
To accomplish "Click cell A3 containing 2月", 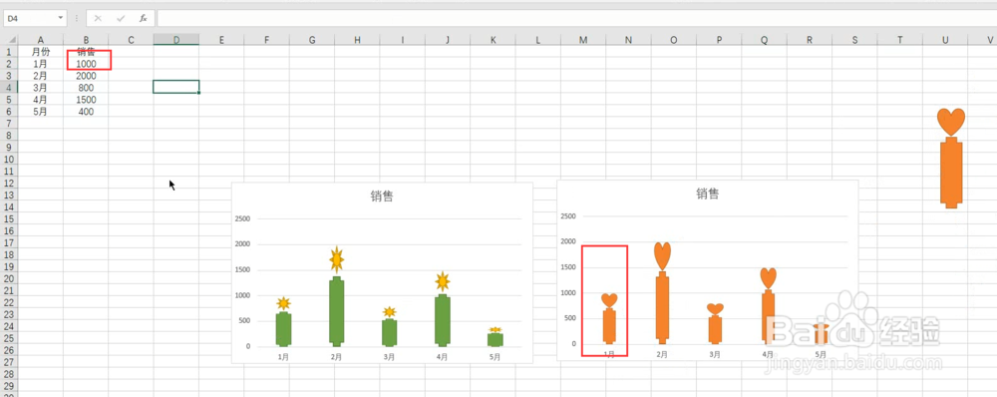I will [x=41, y=76].
